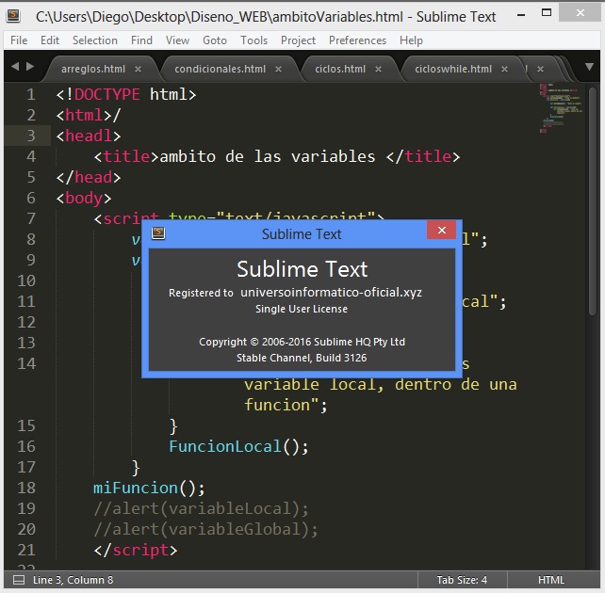This screenshot has width=605, height=593.
Task: Click the vertical scrollbar thumb
Action: click(x=592, y=201)
